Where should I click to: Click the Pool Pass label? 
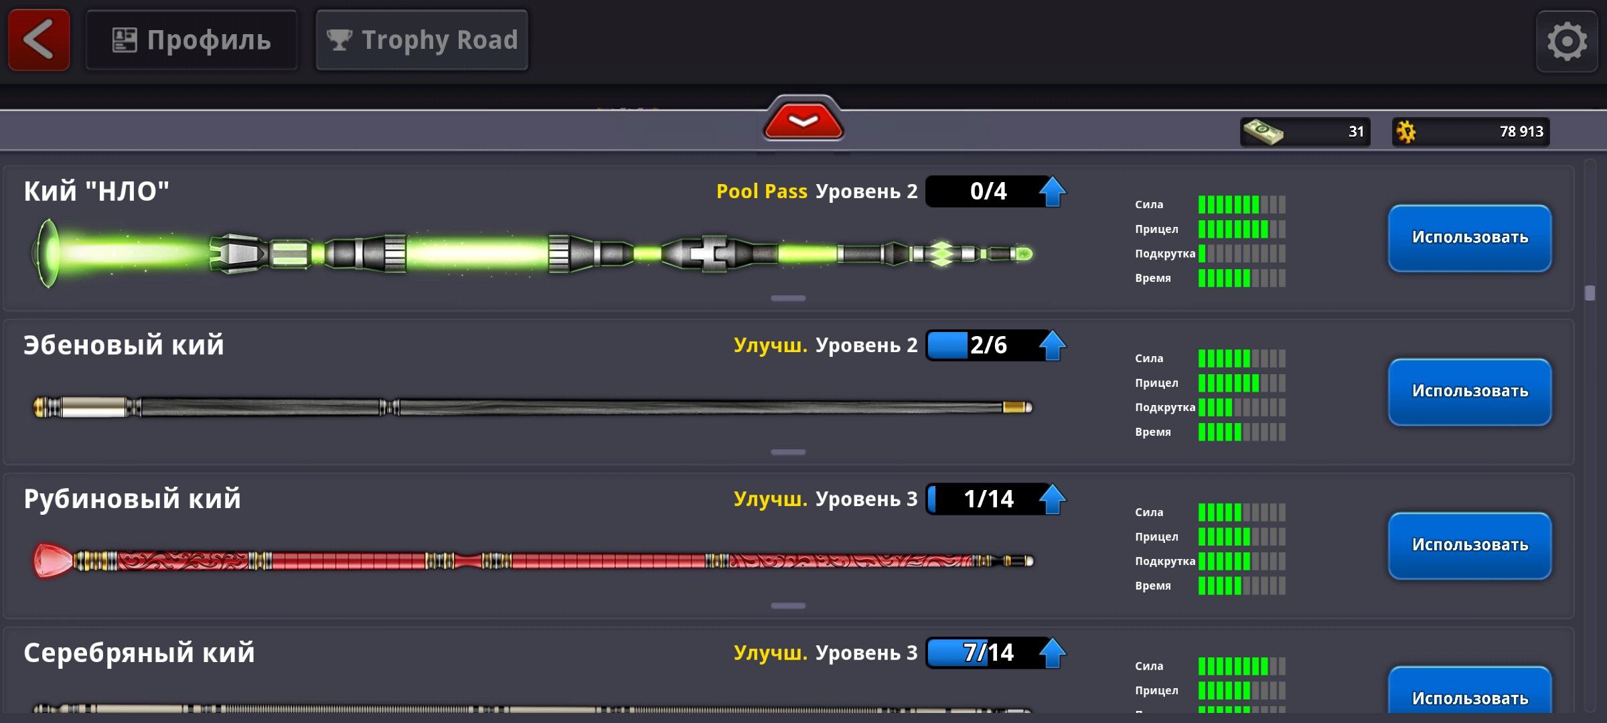[x=762, y=191]
